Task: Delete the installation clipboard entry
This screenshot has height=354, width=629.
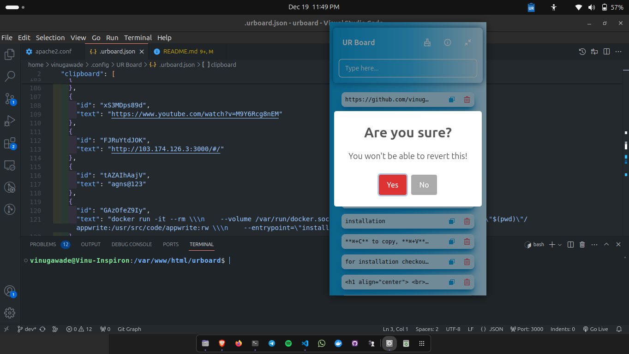Action: (x=467, y=221)
